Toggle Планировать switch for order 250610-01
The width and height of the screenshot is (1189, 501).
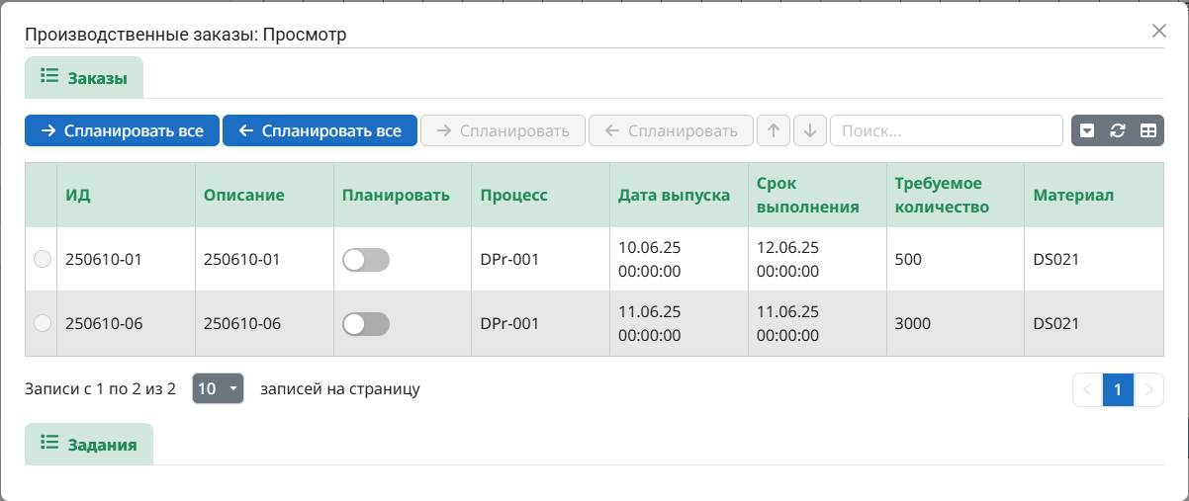tap(366, 260)
